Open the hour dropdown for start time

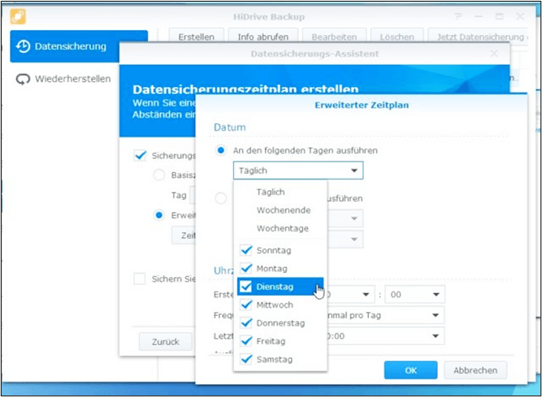[x=349, y=295]
